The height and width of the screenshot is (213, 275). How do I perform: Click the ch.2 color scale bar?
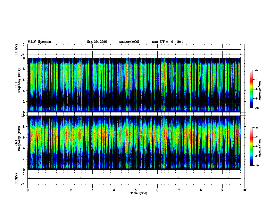[x=251, y=147]
